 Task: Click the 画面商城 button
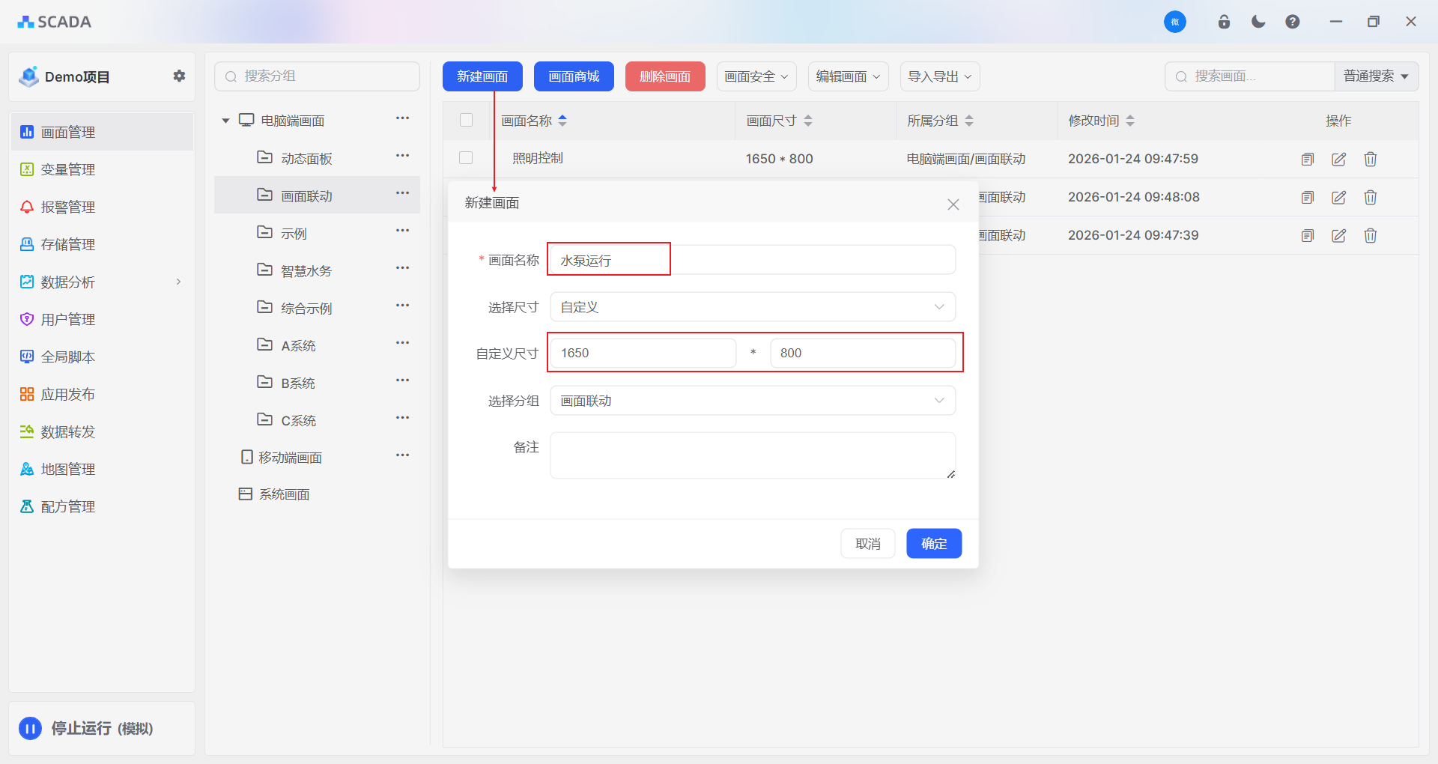pyautogui.click(x=574, y=76)
